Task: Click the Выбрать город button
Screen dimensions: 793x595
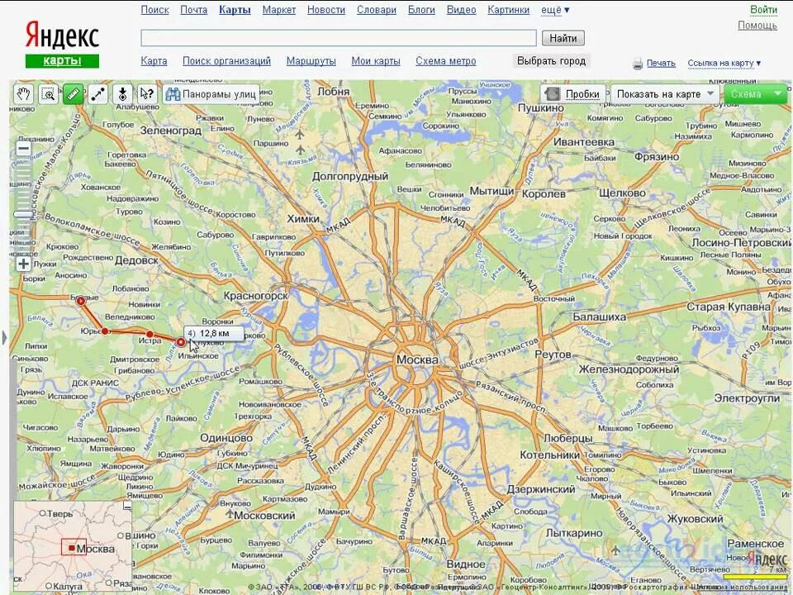Action: tap(551, 61)
